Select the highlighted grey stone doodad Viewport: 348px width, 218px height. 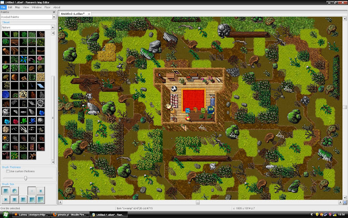tap(32, 112)
